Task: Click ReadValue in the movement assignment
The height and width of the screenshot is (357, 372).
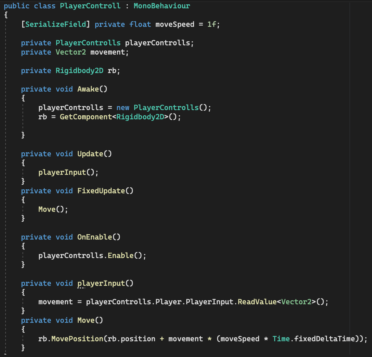Action: [257, 302]
